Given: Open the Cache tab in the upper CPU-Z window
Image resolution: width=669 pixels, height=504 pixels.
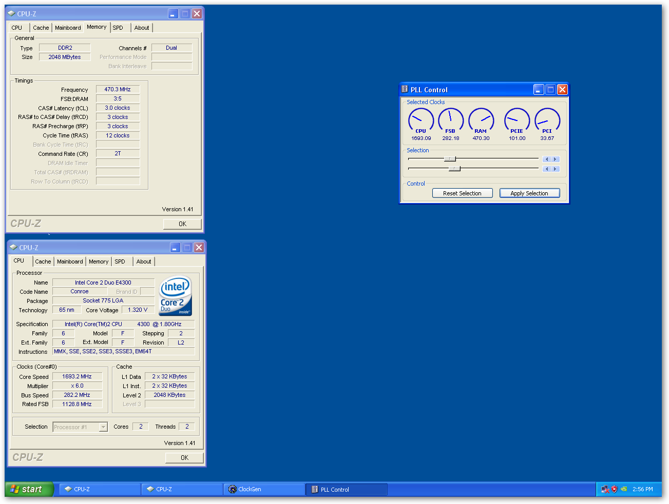Looking at the screenshot, I should click(x=41, y=28).
